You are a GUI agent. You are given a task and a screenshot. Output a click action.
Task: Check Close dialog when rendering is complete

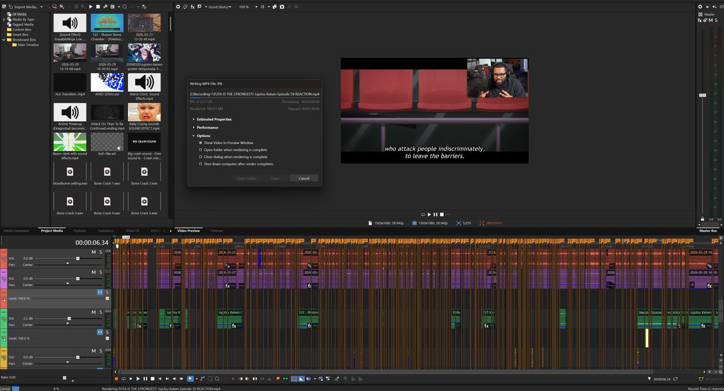point(201,157)
